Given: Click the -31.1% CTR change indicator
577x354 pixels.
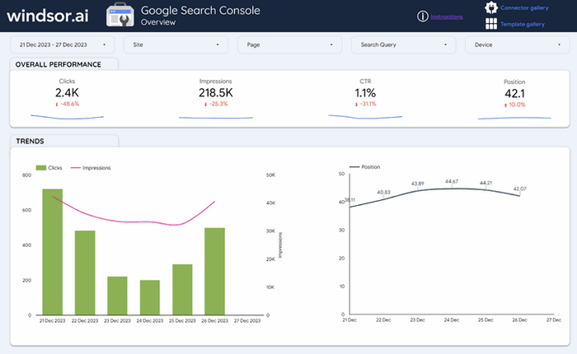Looking at the screenshot, I should tap(365, 104).
